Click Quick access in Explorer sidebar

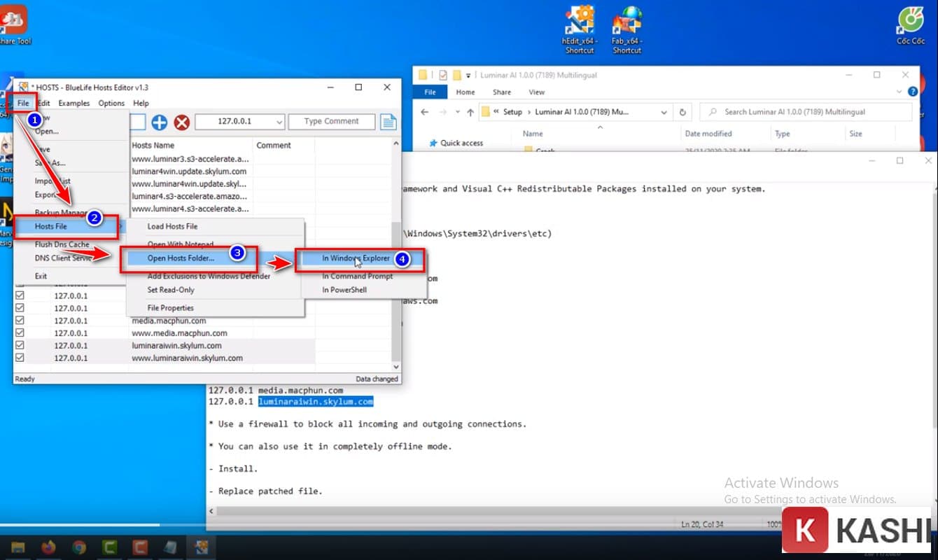pyautogui.click(x=462, y=143)
